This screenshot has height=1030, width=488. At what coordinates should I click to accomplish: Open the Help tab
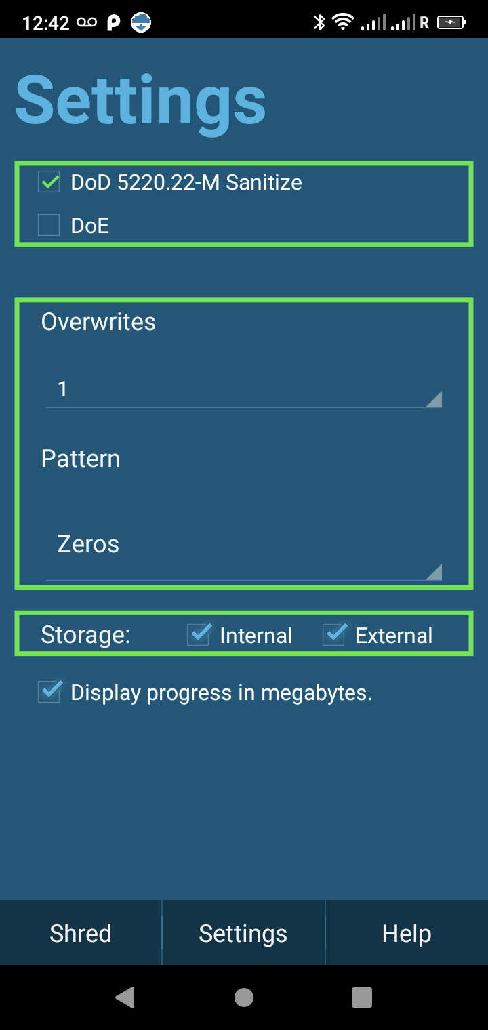(x=407, y=933)
